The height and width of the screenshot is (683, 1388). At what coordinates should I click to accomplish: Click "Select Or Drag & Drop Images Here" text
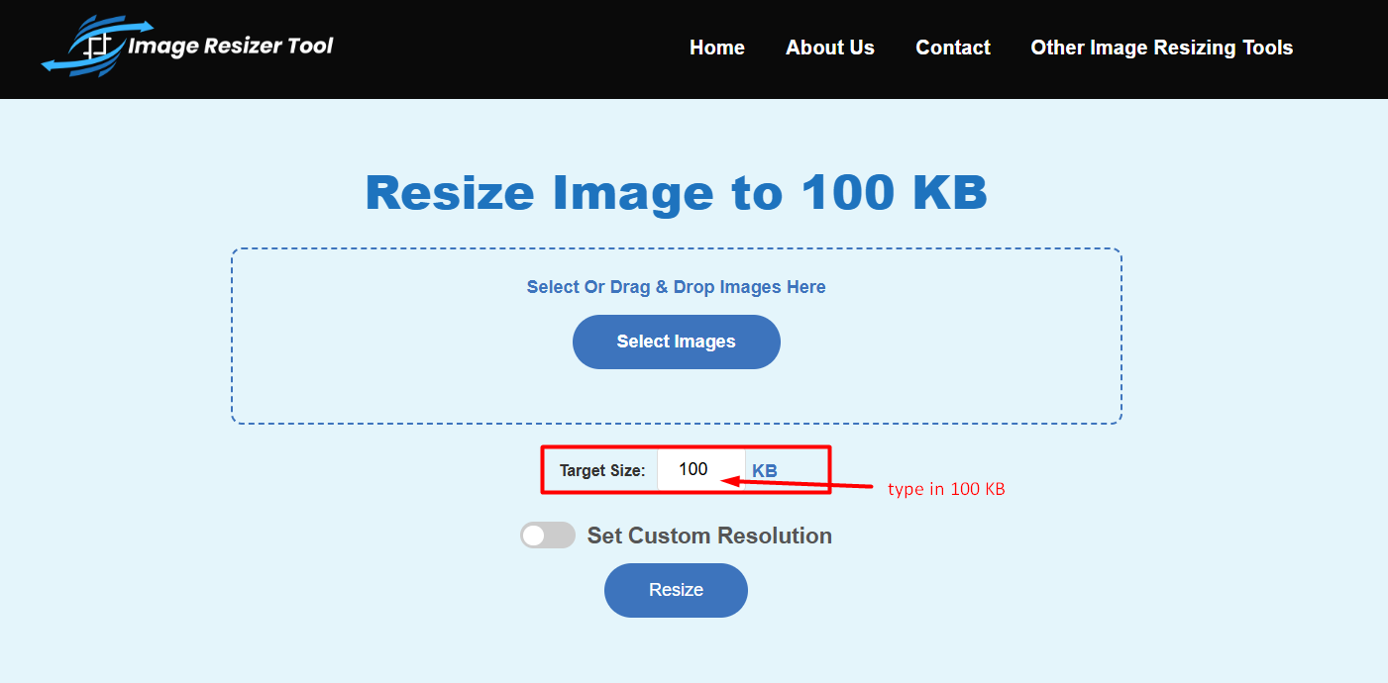tap(676, 287)
